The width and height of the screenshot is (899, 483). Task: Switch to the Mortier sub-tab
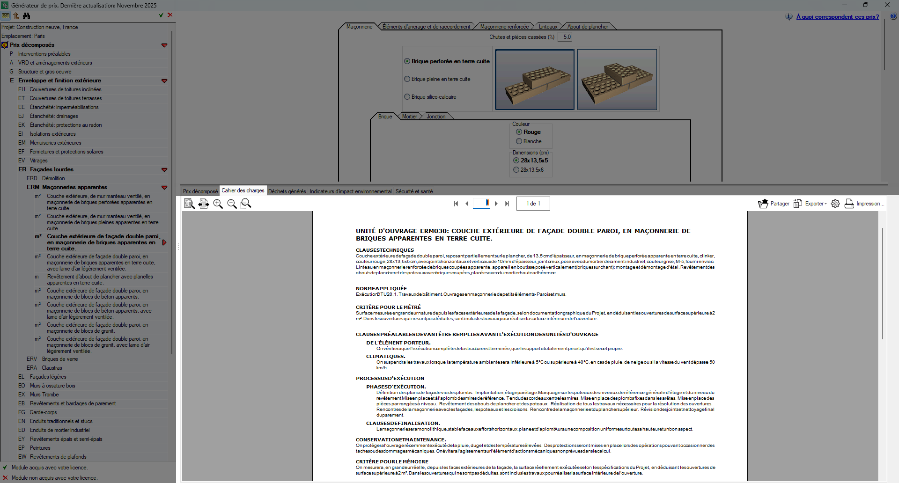pos(409,117)
